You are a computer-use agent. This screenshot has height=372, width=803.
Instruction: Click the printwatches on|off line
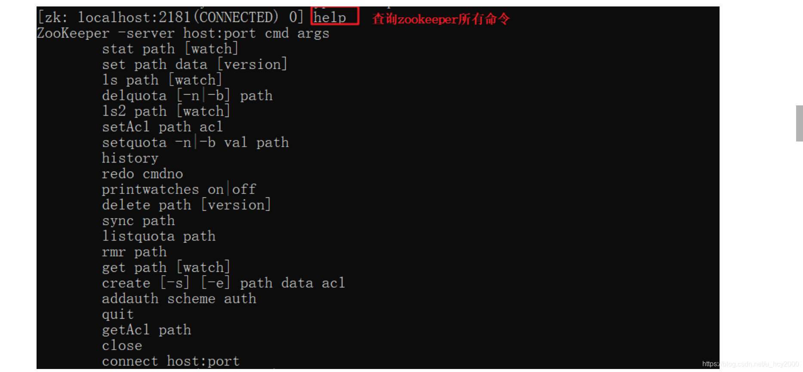pyautogui.click(x=179, y=189)
